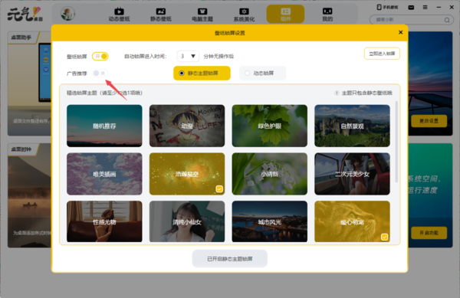This screenshot has height=298, width=460.
Task: Enable the 广告推荐 switch
Action: [100, 74]
